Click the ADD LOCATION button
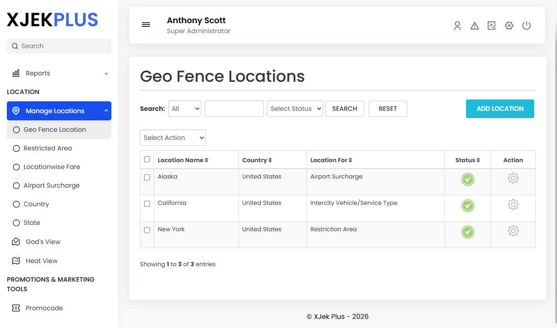The image size is (557, 328). (500, 109)
